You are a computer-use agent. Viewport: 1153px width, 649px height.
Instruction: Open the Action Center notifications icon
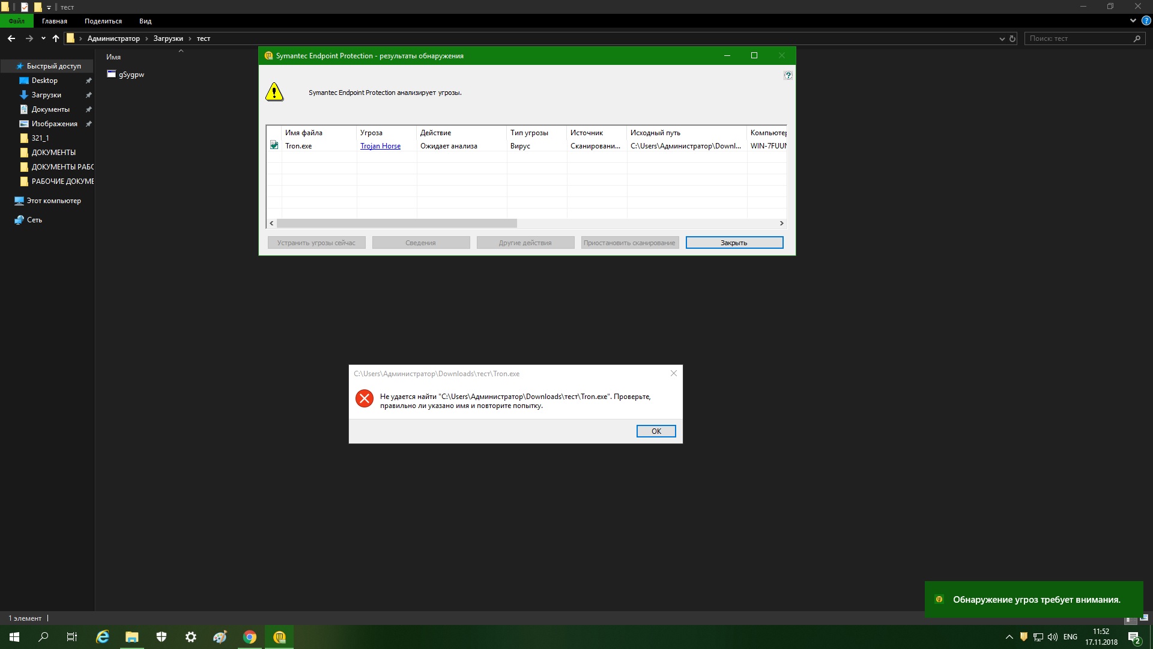[x=1134, y=638]
